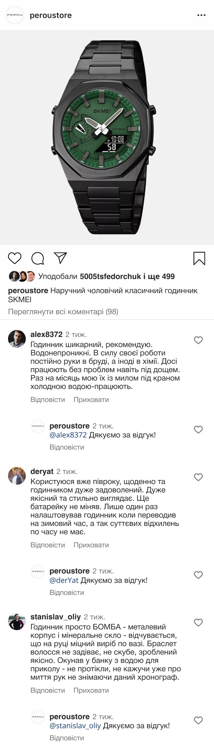This screenshot has height=750, width=214.
Task: Reply to alex8372's comment
Action: coord(47,400)
